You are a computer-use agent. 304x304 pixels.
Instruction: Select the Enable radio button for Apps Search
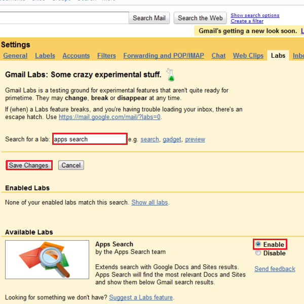[258, 244]
